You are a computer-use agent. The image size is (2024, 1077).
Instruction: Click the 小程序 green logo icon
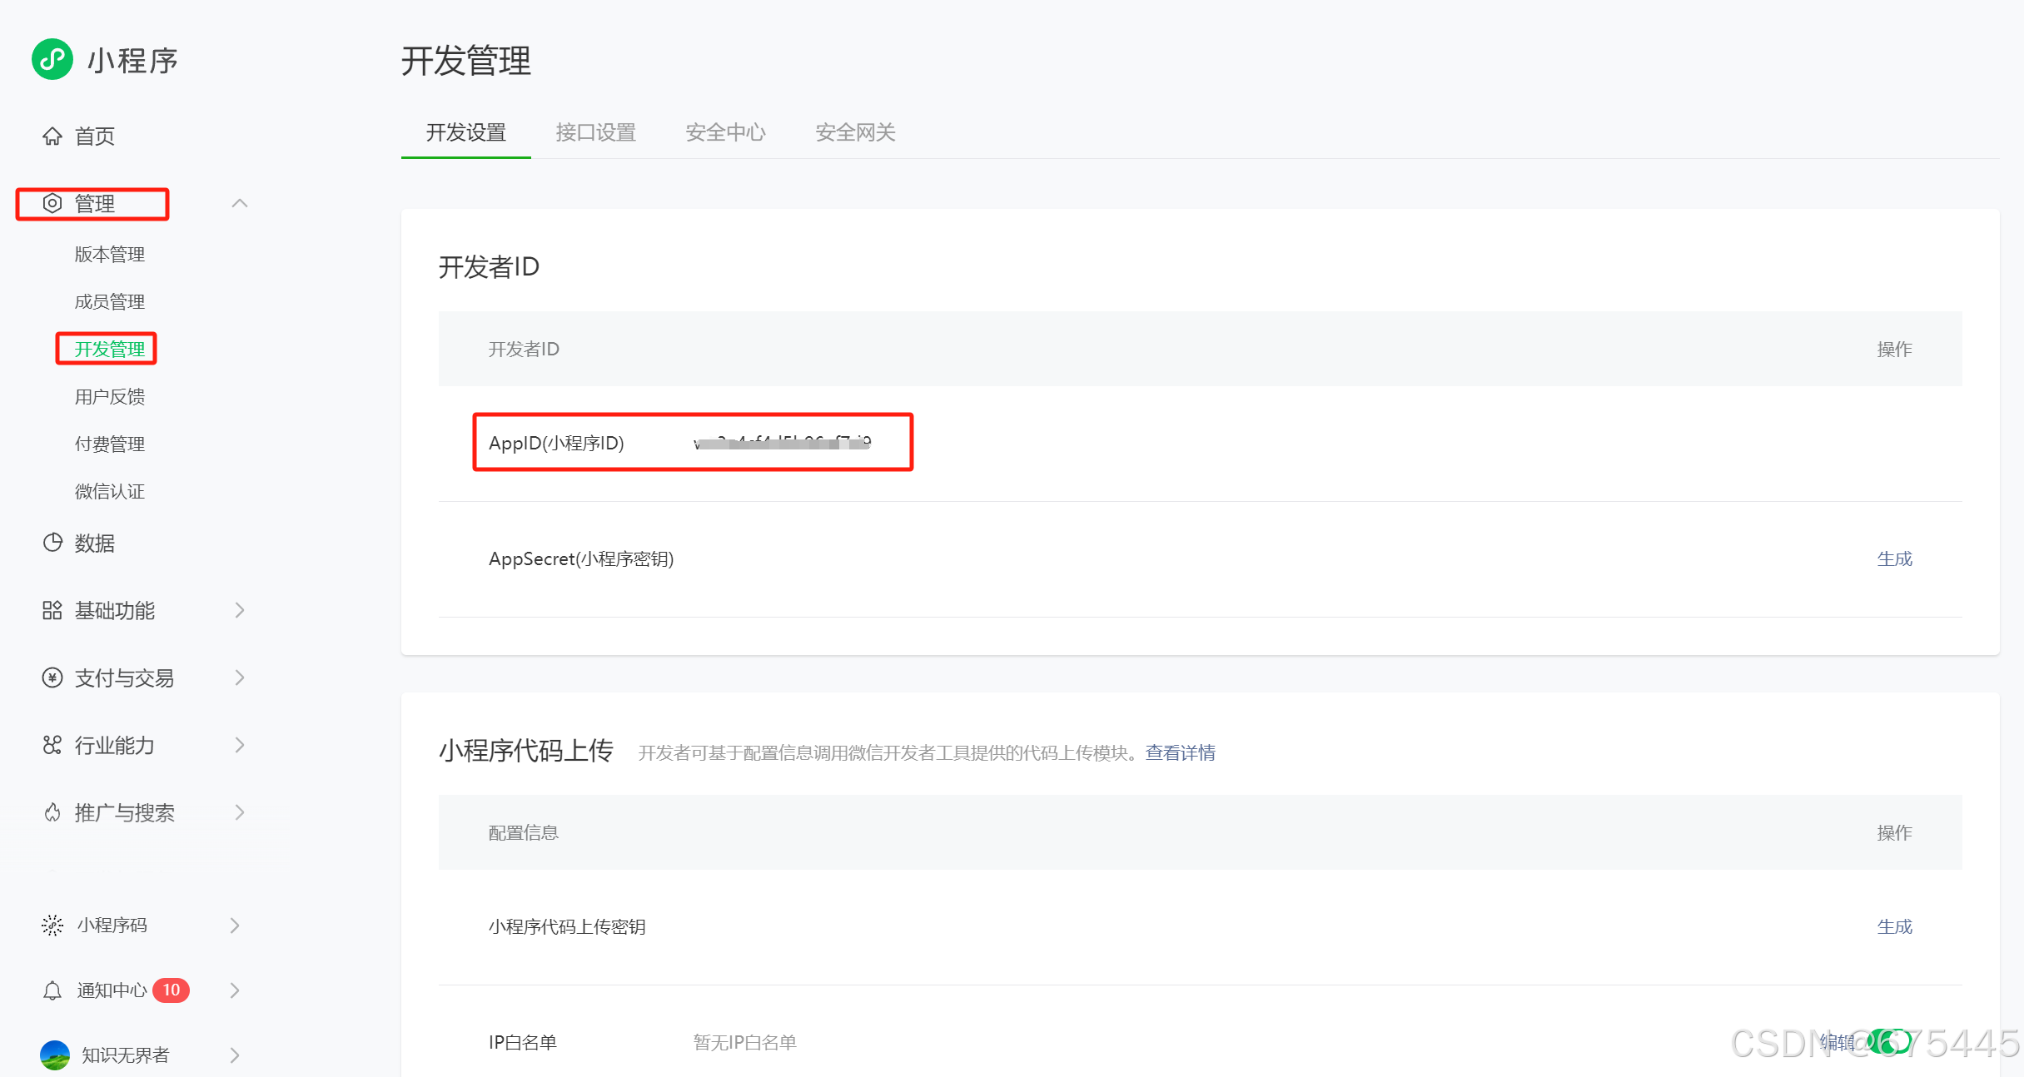point(52,59)
